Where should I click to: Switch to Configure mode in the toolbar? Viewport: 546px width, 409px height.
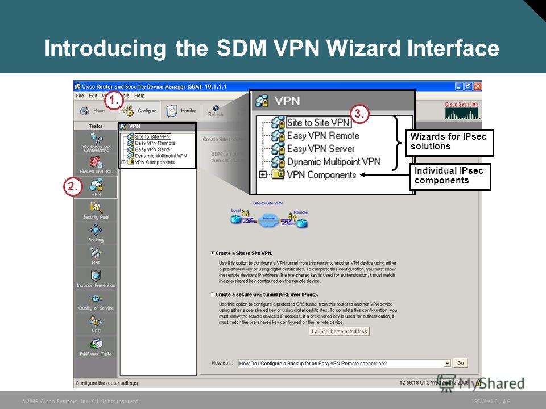139,111
